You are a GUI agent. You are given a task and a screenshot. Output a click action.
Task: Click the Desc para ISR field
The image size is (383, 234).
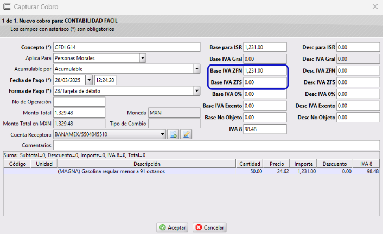(x=358, y=47)
